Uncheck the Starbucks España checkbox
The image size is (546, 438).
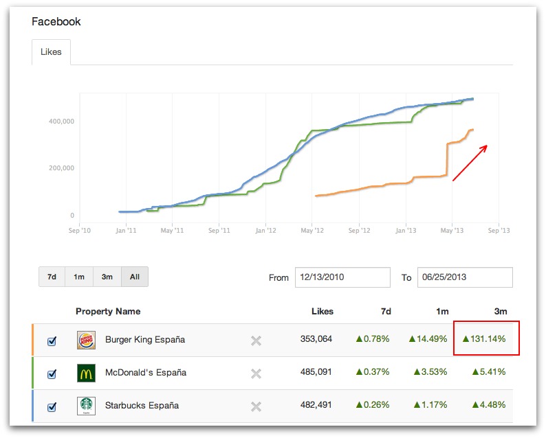coord(52,406)
